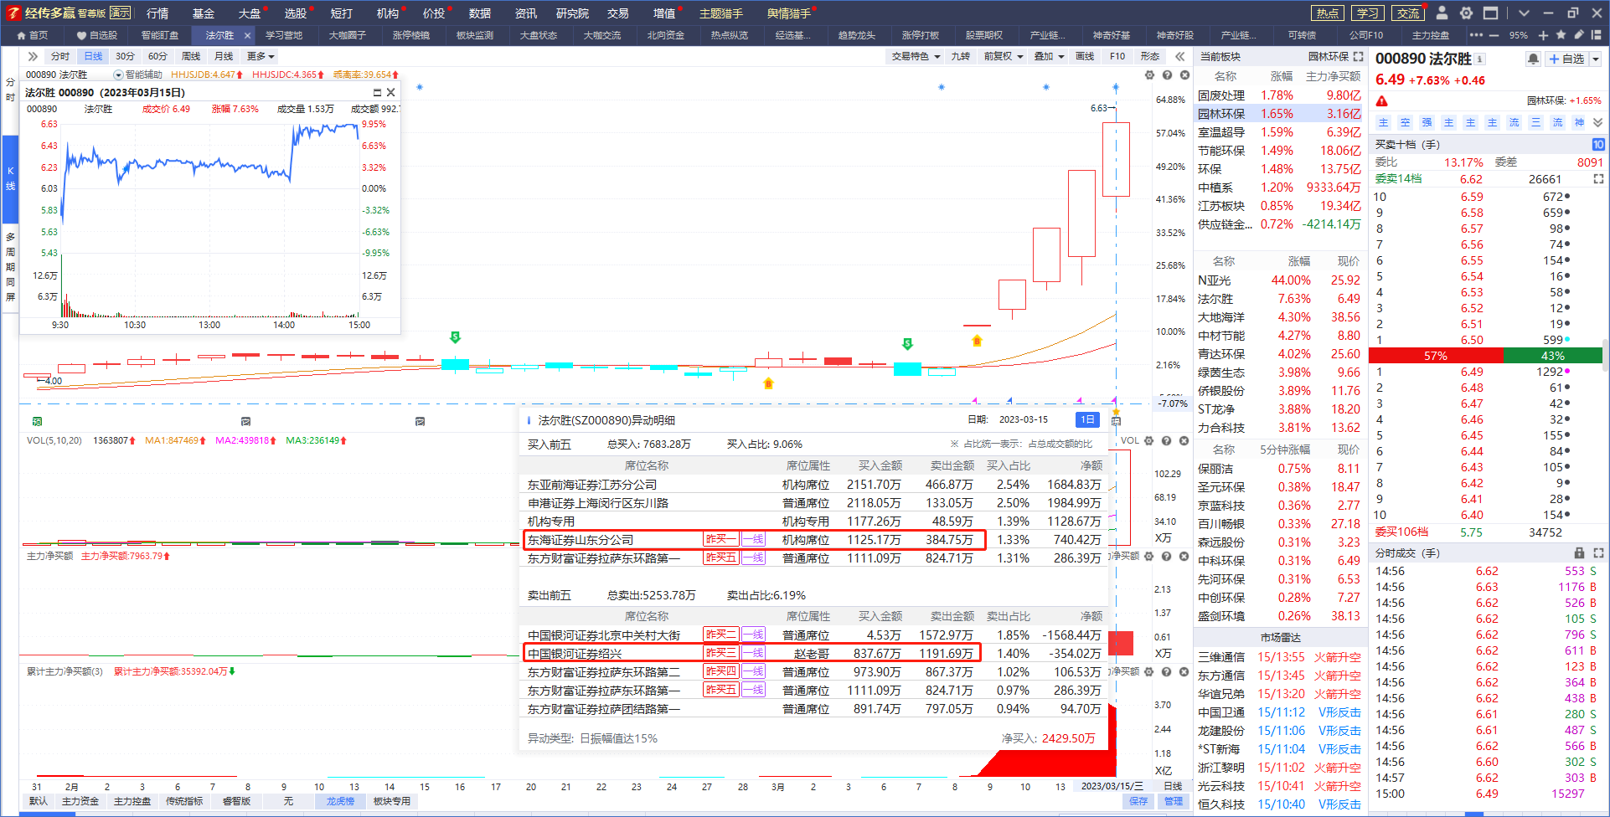Click the red warning triangle icon

(1382, 101)
